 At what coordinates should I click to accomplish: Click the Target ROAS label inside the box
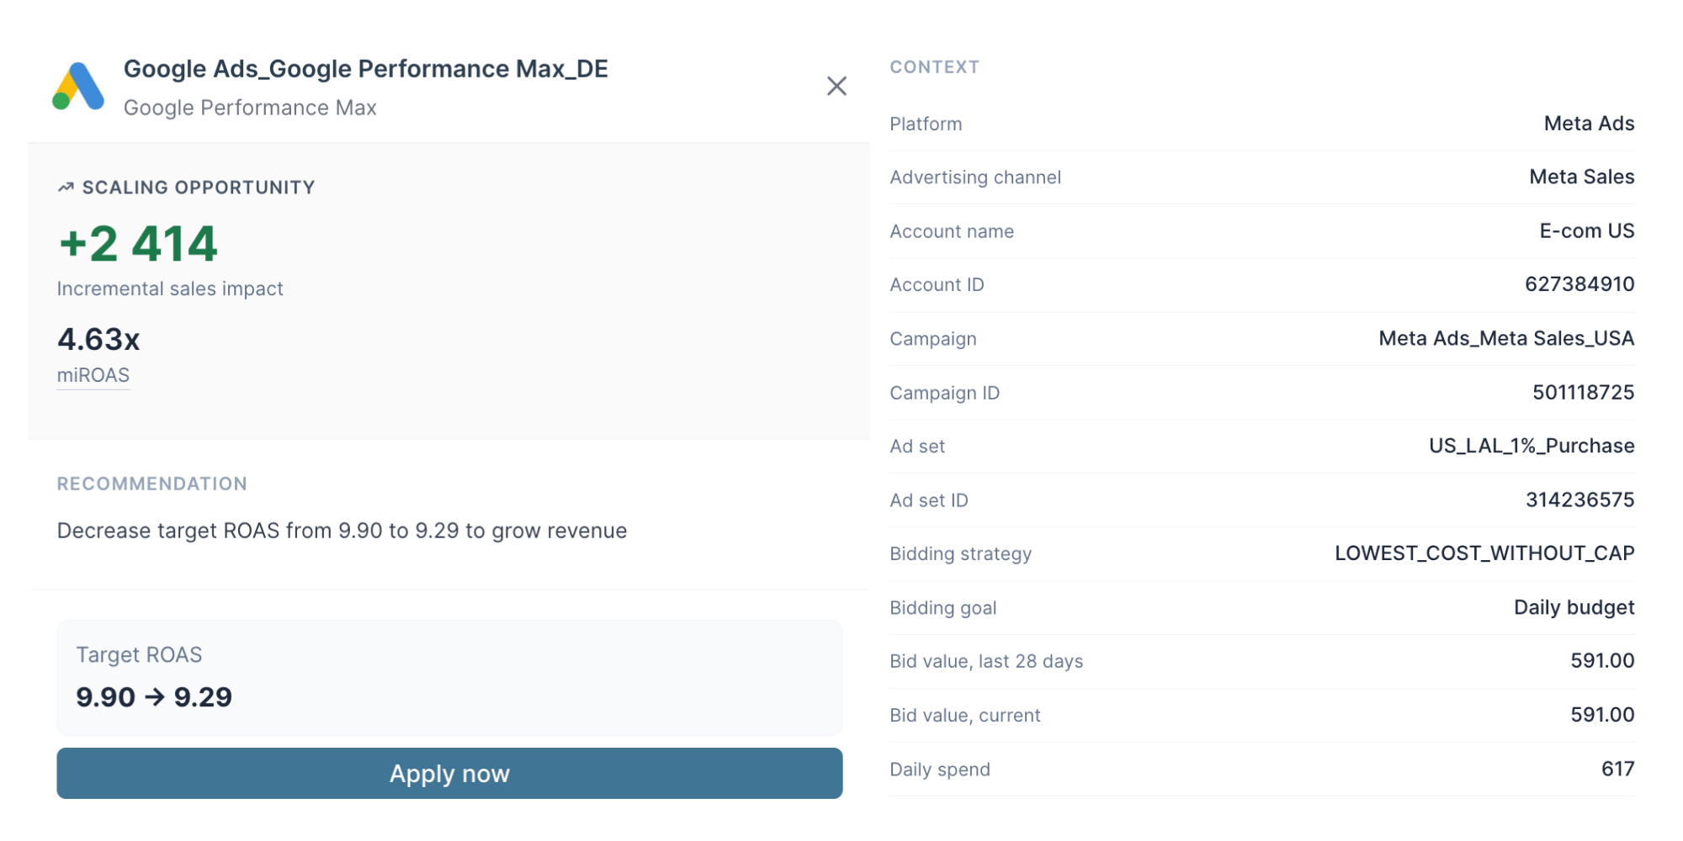point(139,655)
